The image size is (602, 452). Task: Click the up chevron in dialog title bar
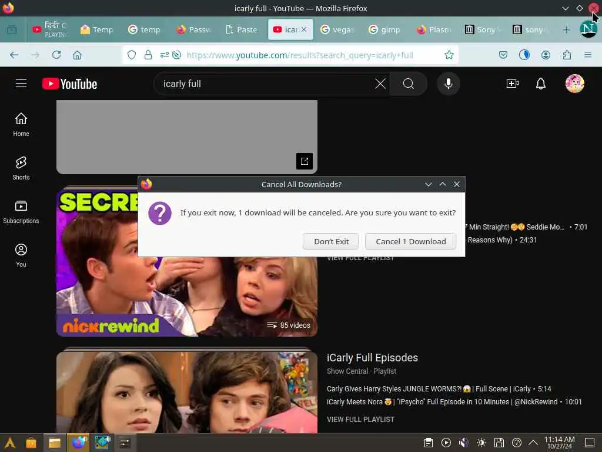click(x=443, y=184)
